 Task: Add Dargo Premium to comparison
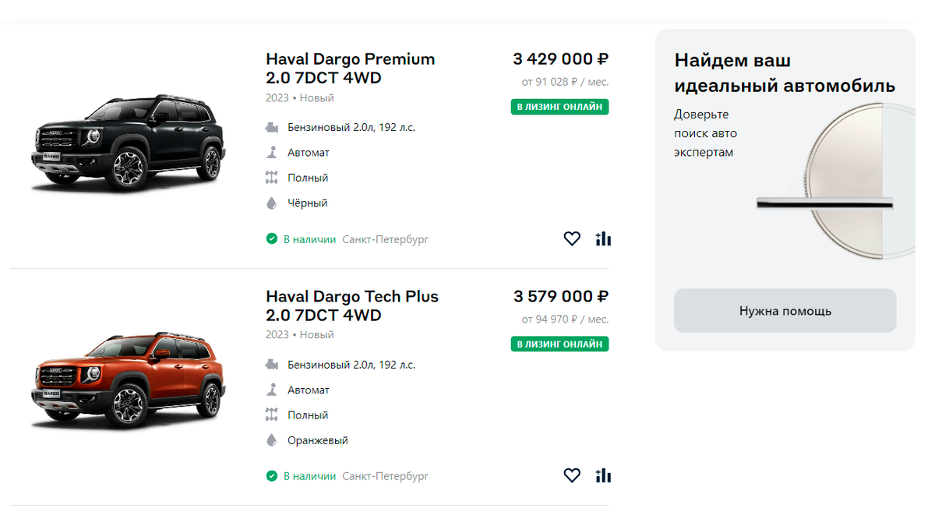pos(603,238)
